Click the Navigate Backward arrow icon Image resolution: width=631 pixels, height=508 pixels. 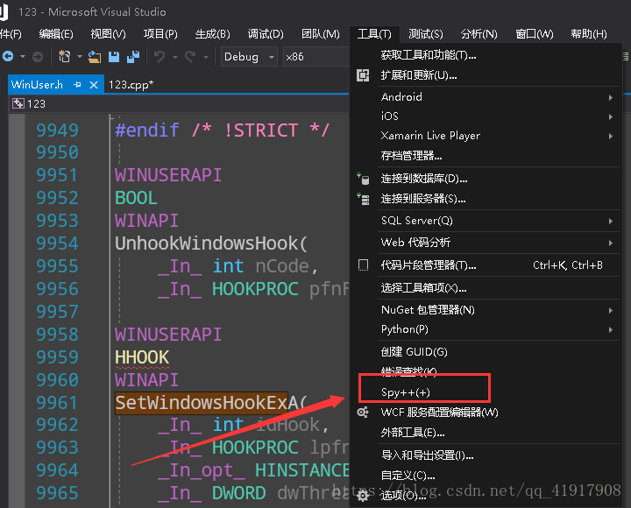click(8, 57)
